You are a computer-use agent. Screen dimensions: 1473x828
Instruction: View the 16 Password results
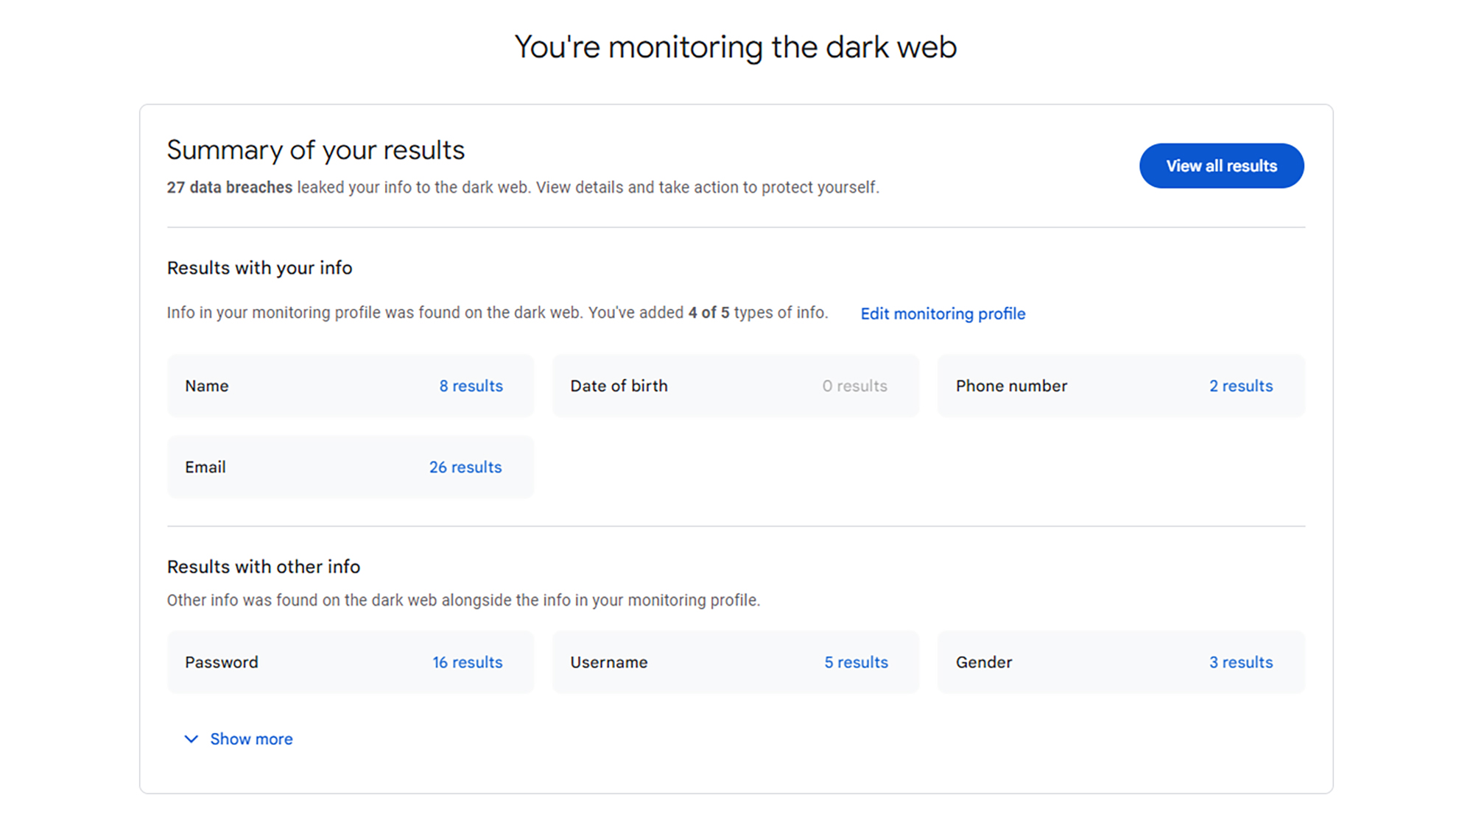[x=467, y=662]
